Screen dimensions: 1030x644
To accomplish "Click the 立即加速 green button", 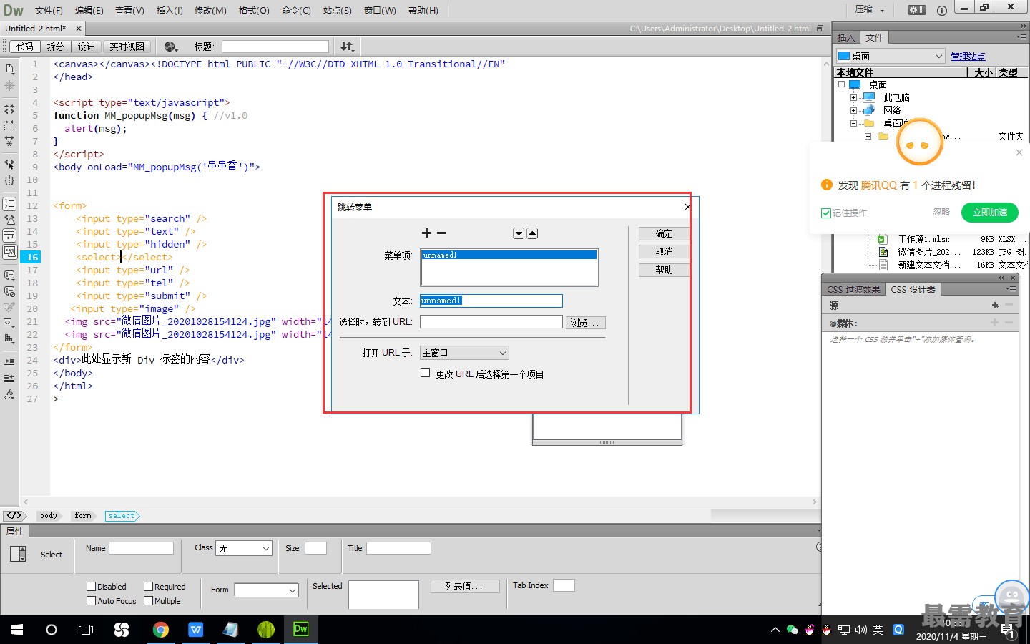I will pyautogui.click(x=989, y=213).
